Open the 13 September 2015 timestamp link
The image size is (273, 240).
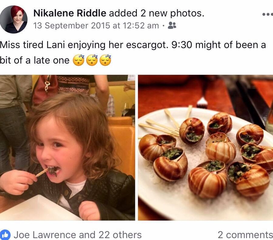click(x=96, y=26)
